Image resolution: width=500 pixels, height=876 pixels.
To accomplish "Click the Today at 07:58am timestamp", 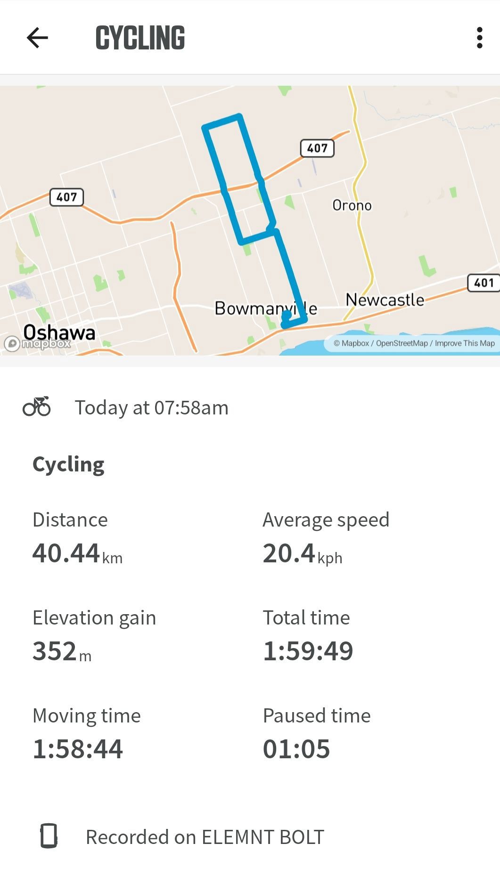I will click(x=152, y=408).
